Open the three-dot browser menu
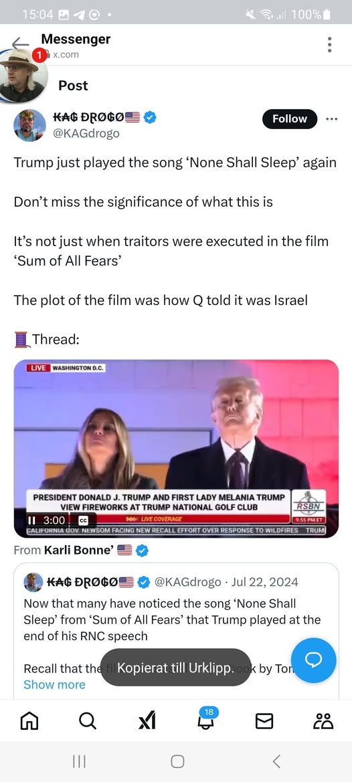Viewport: 352px width, 782px height. point(329,45)
